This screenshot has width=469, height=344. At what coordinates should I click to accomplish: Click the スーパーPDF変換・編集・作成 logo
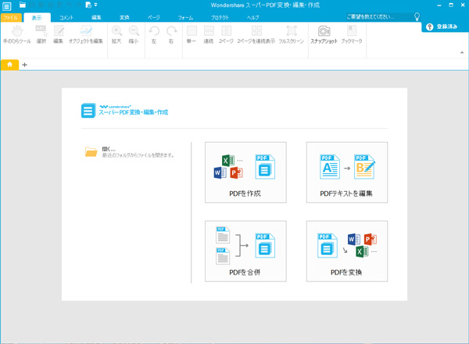click(x=125, y=111)
